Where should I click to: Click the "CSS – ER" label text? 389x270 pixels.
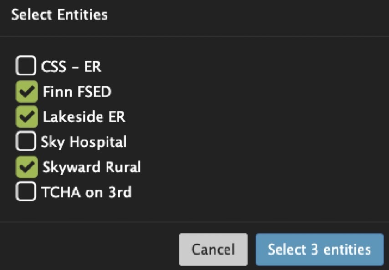point(71,67)
